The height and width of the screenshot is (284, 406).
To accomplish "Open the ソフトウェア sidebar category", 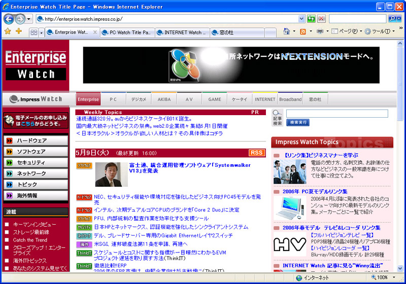I will [36, 152].
